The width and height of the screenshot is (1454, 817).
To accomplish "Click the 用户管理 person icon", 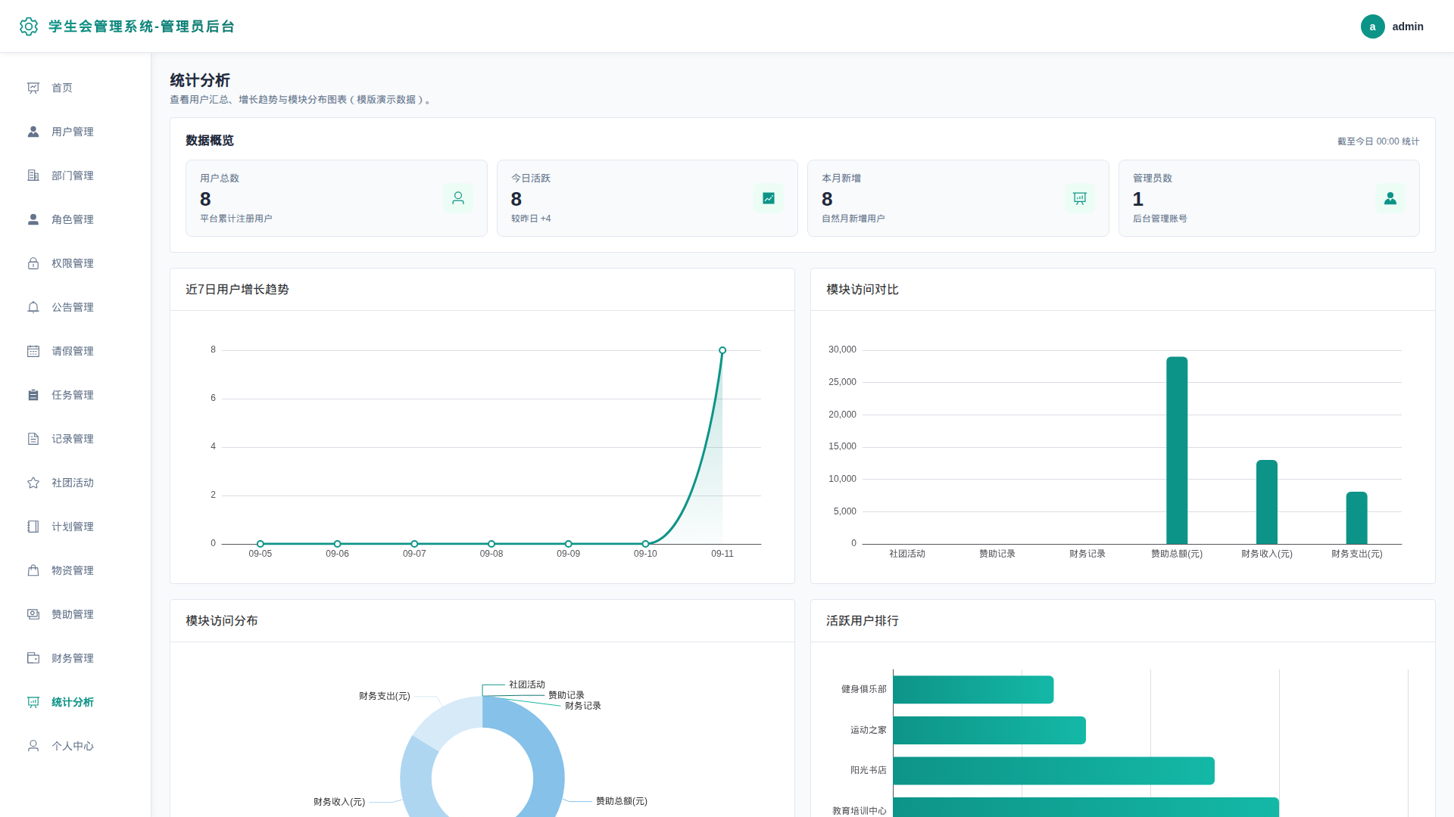I will click(33, 132).
